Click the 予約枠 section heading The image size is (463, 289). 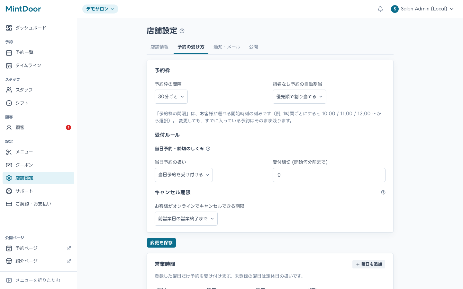(x=162, y=70)
